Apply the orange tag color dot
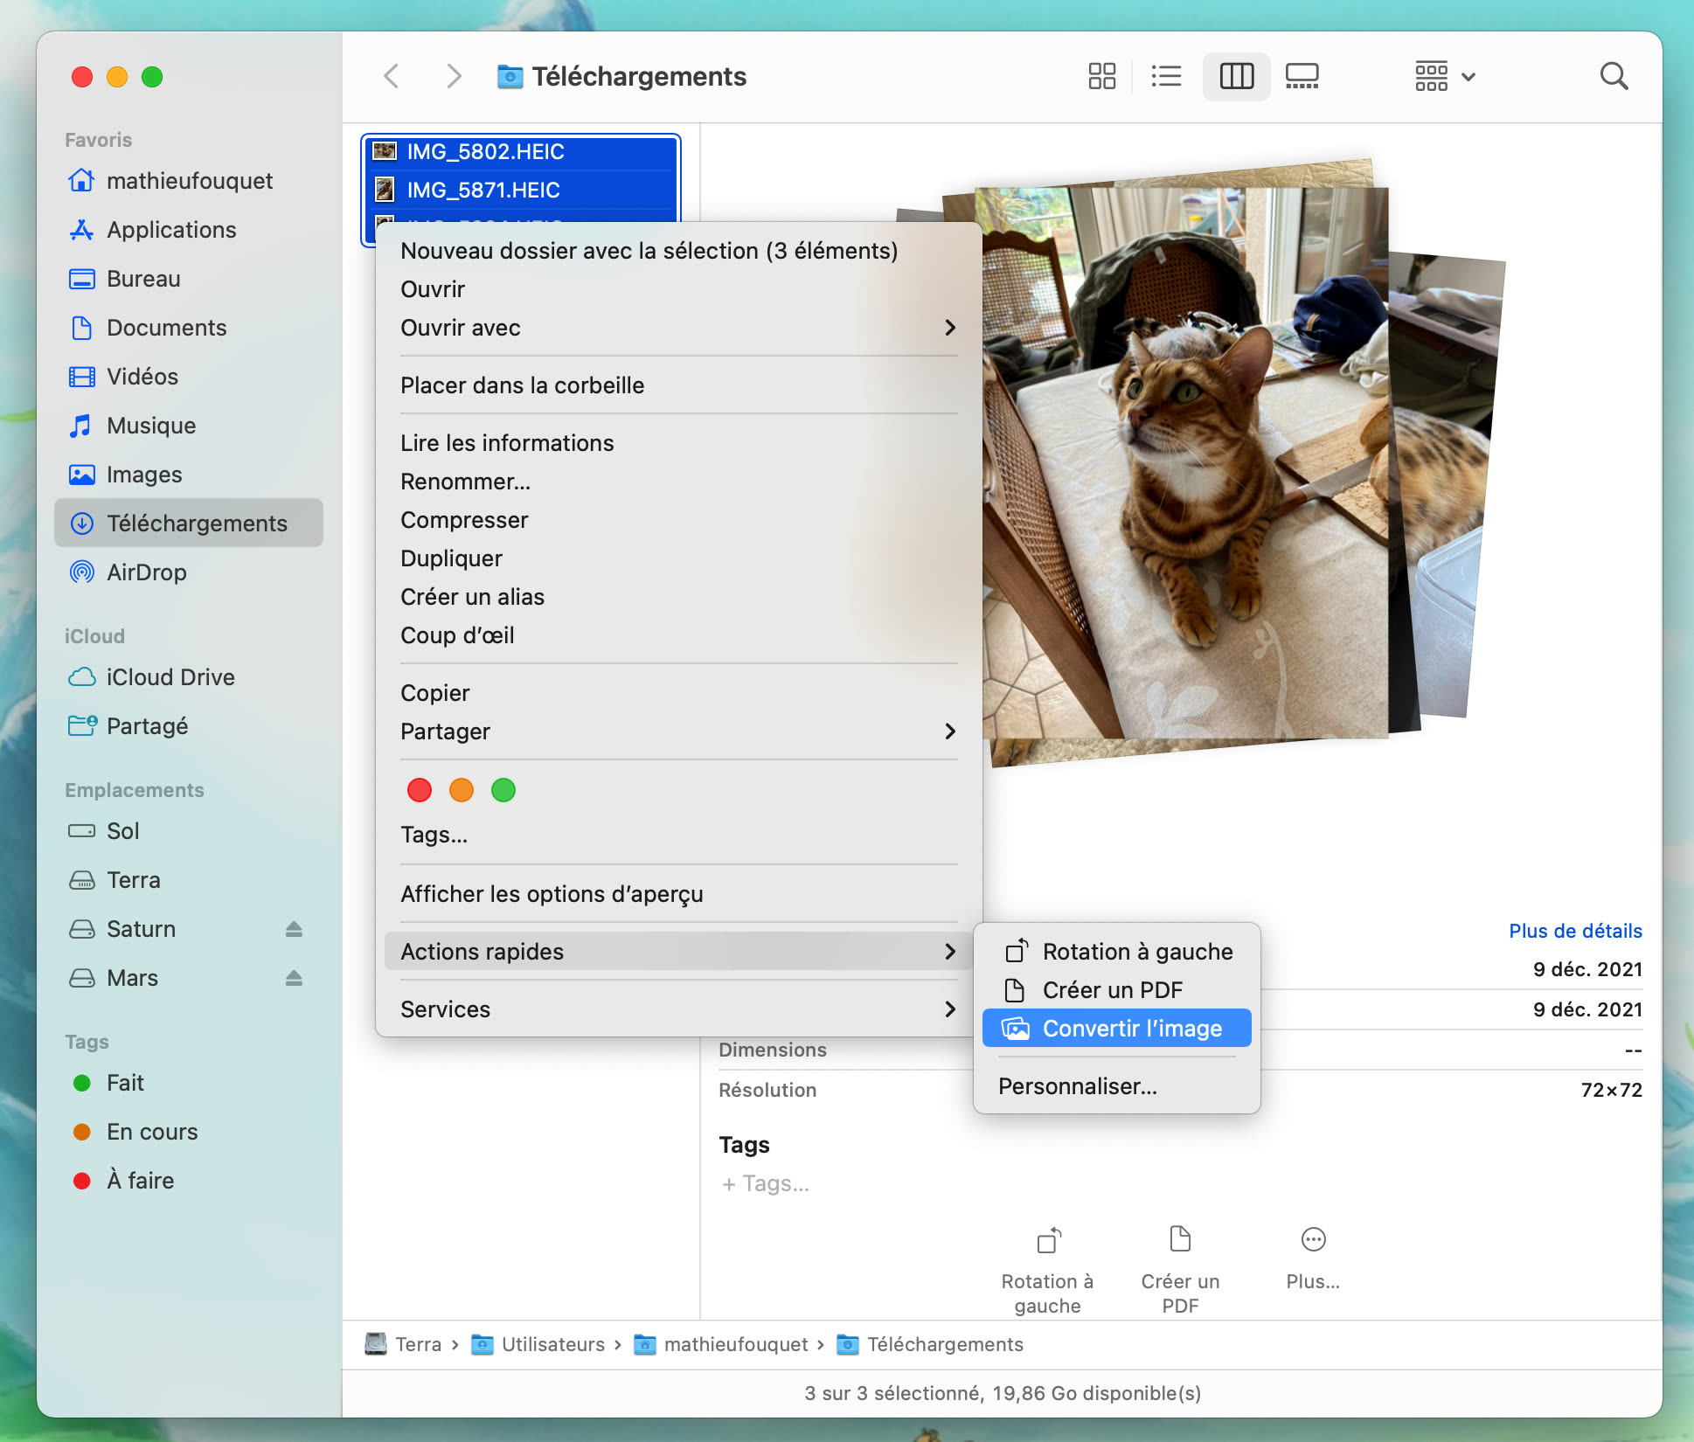1694x1442 pixels. [x=462, y=790]
